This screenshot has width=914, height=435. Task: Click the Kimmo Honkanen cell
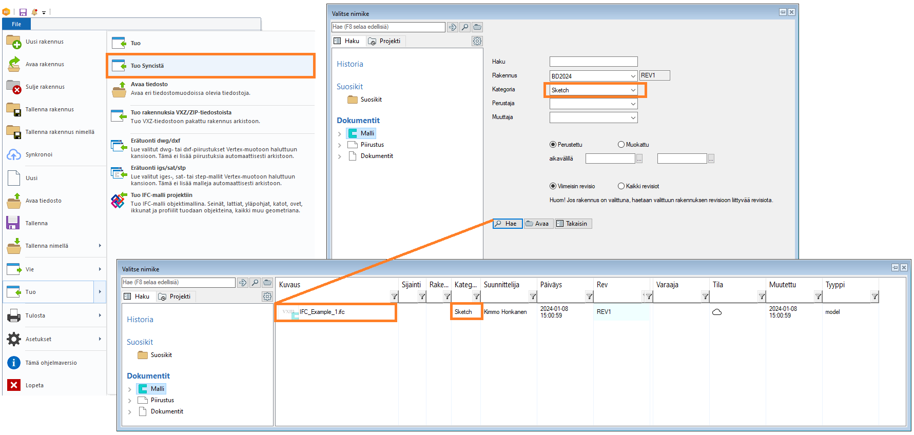505,312
